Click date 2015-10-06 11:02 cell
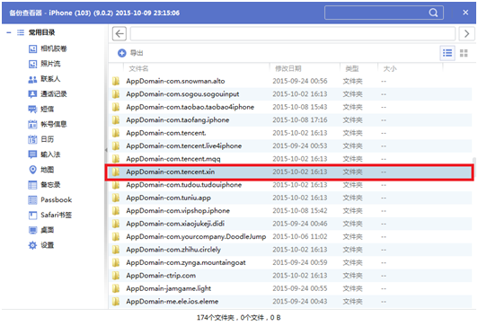478x326 pixels. [300, 237]
